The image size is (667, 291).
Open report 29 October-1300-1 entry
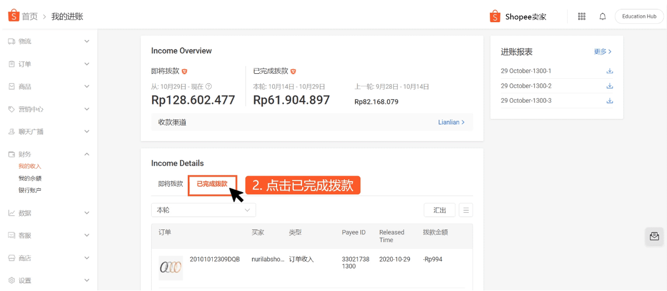click(x=526, y=71)
